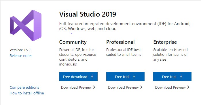Click chevron next to Enterprise Download Preview
This screenshot has width=201, height=105.
coord(188,87)
